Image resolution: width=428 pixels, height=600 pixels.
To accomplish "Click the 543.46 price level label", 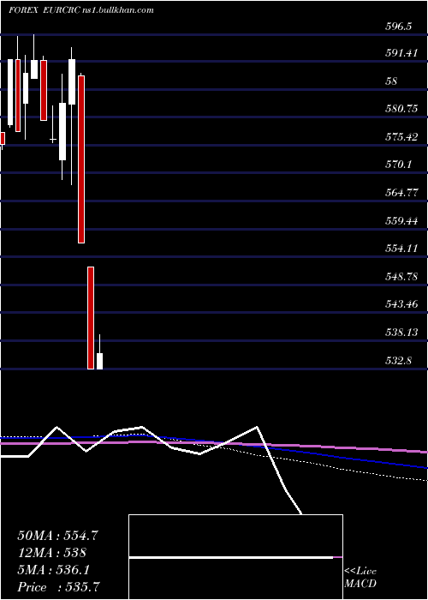I will click(401, 304).
